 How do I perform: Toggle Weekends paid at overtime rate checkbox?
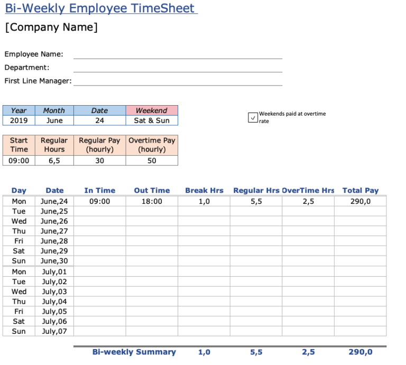[x=253, y=117]
